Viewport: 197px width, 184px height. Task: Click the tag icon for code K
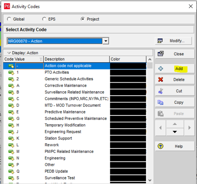(11, 138)
